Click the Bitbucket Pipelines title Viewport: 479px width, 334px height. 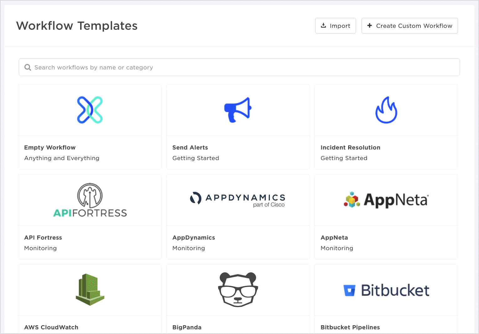coord(350,327)
